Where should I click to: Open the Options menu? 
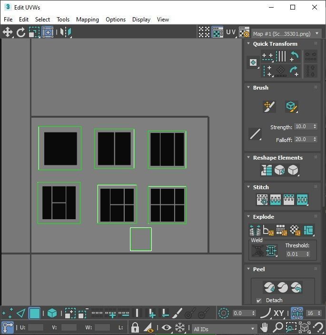(x=116, y=20)
